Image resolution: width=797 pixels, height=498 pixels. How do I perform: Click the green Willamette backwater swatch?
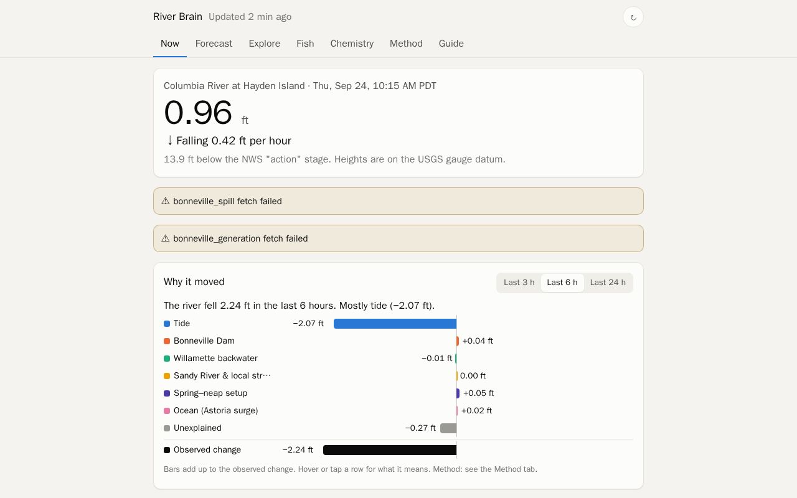167,359
